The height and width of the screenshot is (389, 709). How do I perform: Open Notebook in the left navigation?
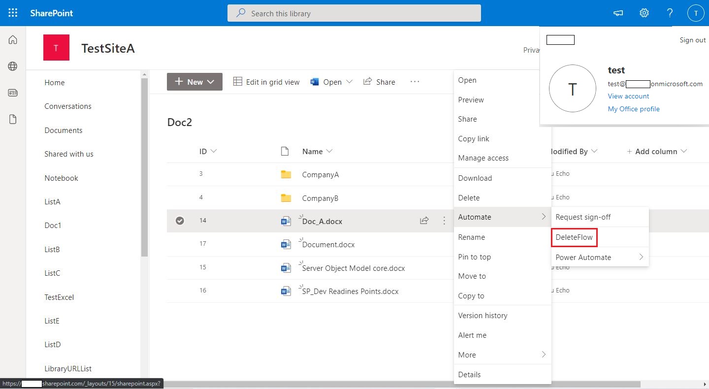click(62, 178)
